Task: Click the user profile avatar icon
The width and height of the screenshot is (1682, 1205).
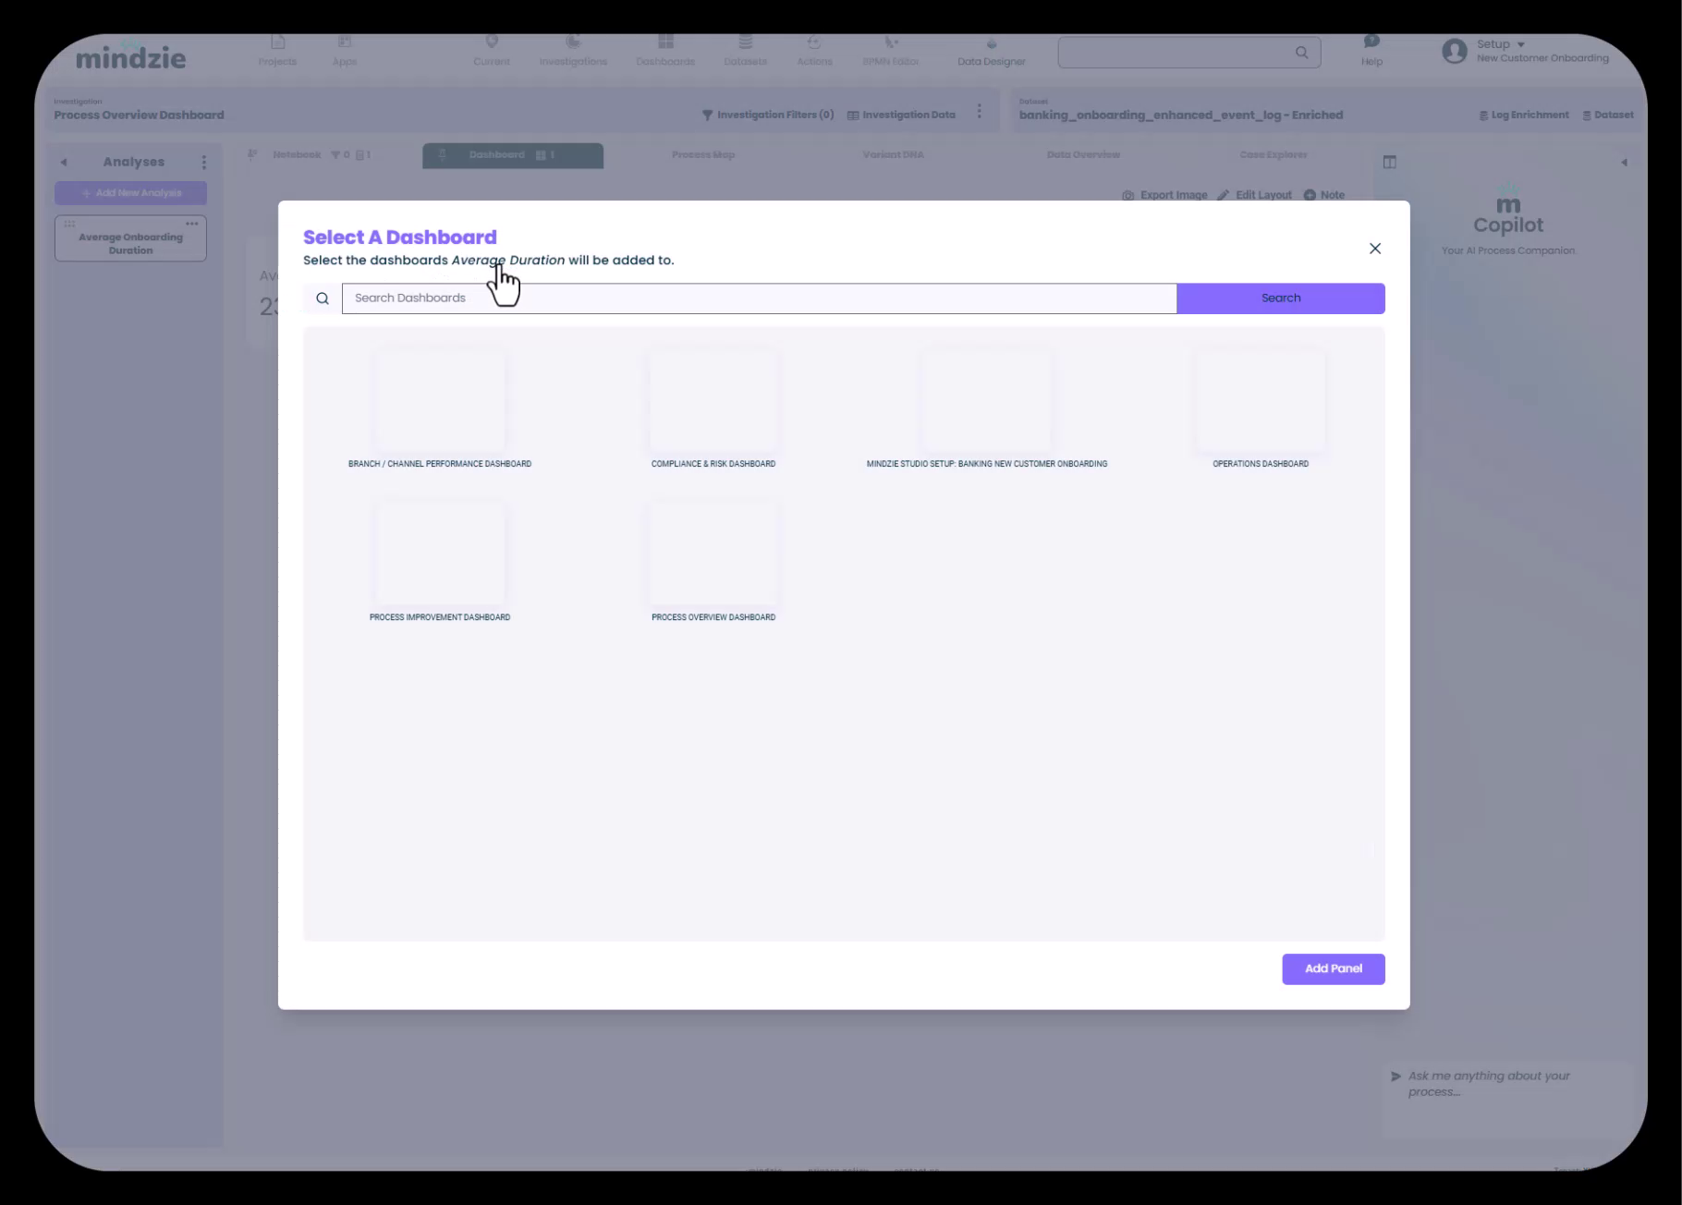Action: tap(1454, 51)
